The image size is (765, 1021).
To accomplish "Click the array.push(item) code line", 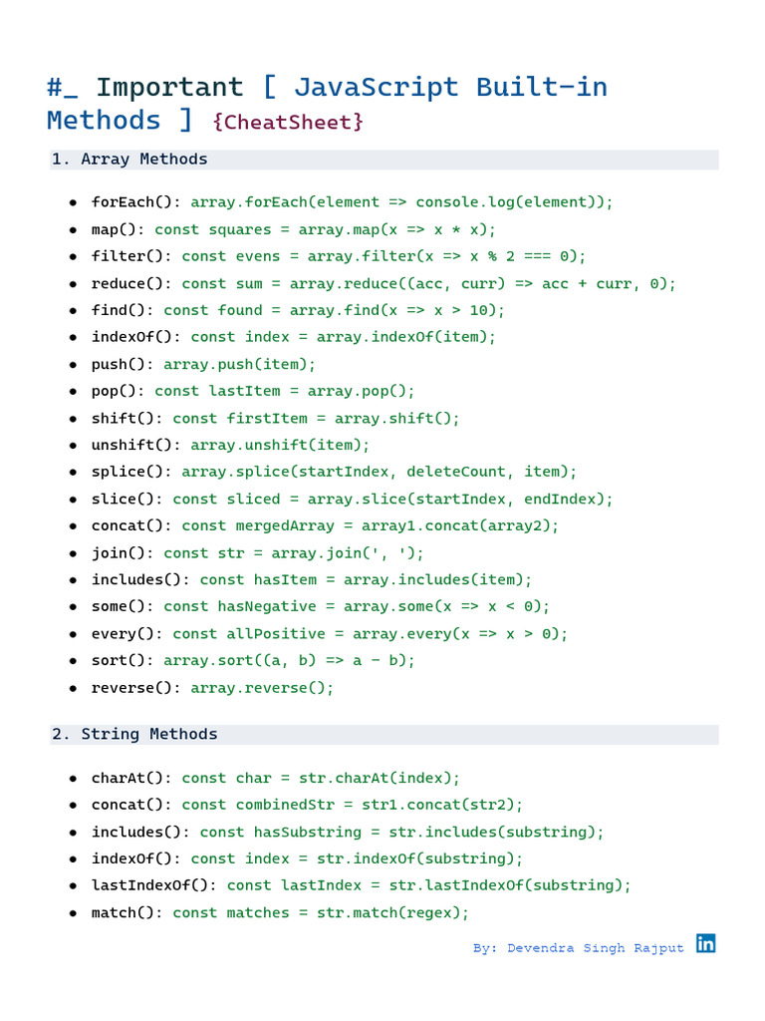I will (x=239, y=364).
